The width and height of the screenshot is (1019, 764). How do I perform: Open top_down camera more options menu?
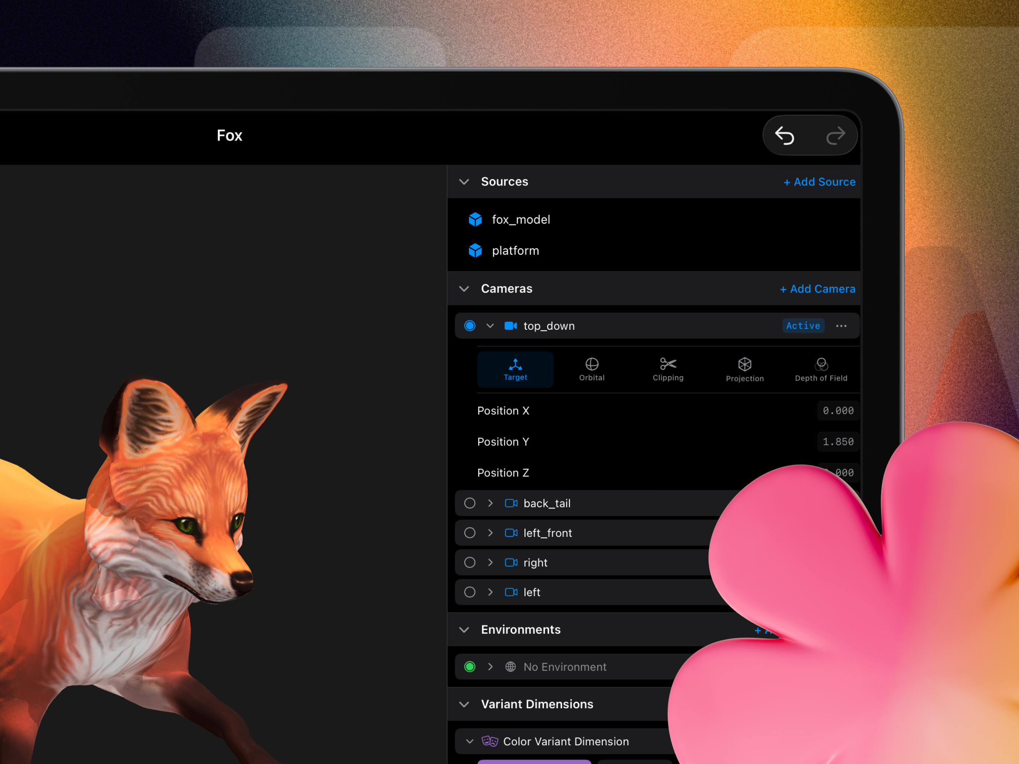point(841,326)
